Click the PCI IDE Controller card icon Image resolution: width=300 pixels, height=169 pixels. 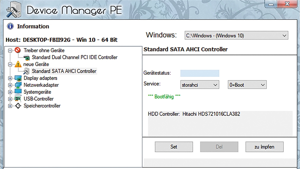[x=26, y=57]
